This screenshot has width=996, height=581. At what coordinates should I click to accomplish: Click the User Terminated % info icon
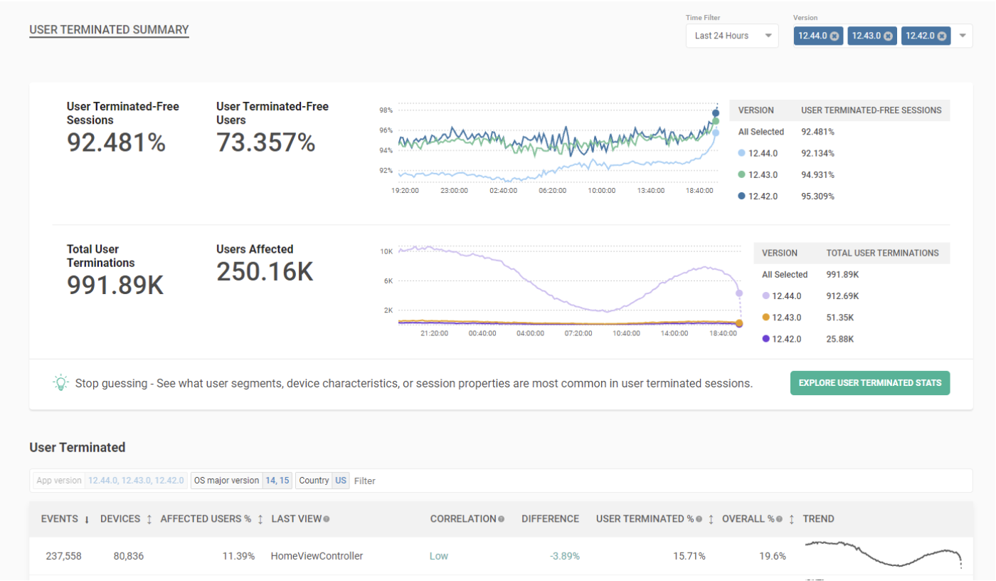(699, 519)
